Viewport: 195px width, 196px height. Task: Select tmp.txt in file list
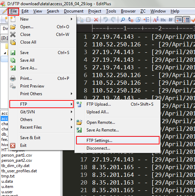coord(8,176)
